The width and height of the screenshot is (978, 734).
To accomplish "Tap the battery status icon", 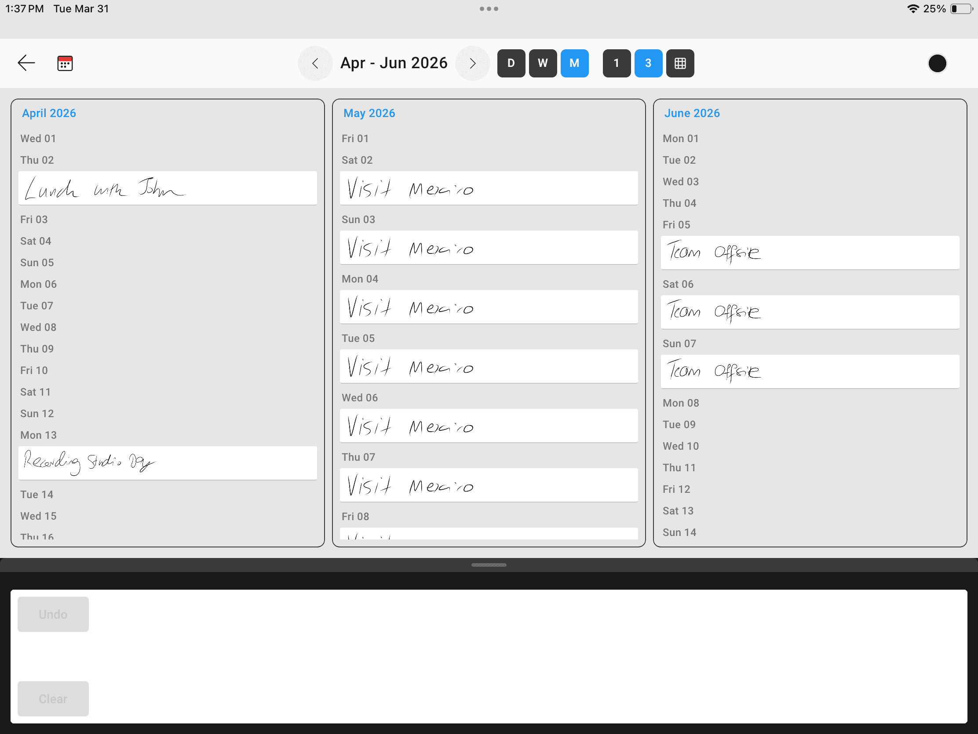I will click(x=961, y=9).
